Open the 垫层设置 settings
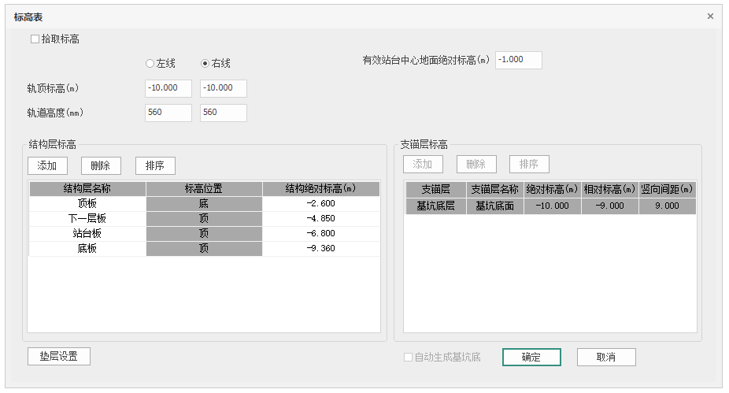729x393 pixels. [59, 356]
